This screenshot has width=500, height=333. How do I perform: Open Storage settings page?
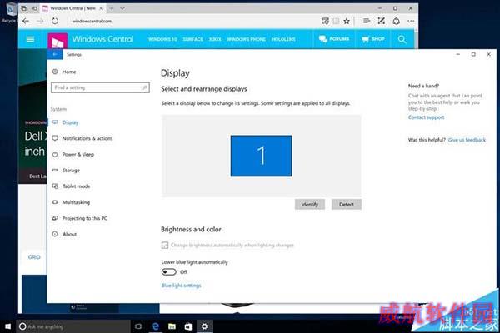click(67, 171)
